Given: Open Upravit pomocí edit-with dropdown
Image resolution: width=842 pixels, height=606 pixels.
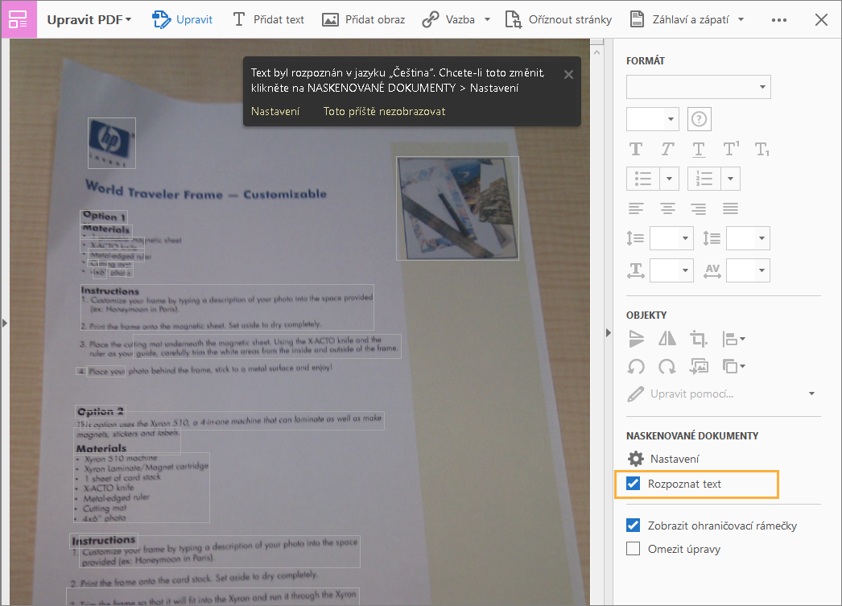Looking at the screenshot, I should (722, 394).
